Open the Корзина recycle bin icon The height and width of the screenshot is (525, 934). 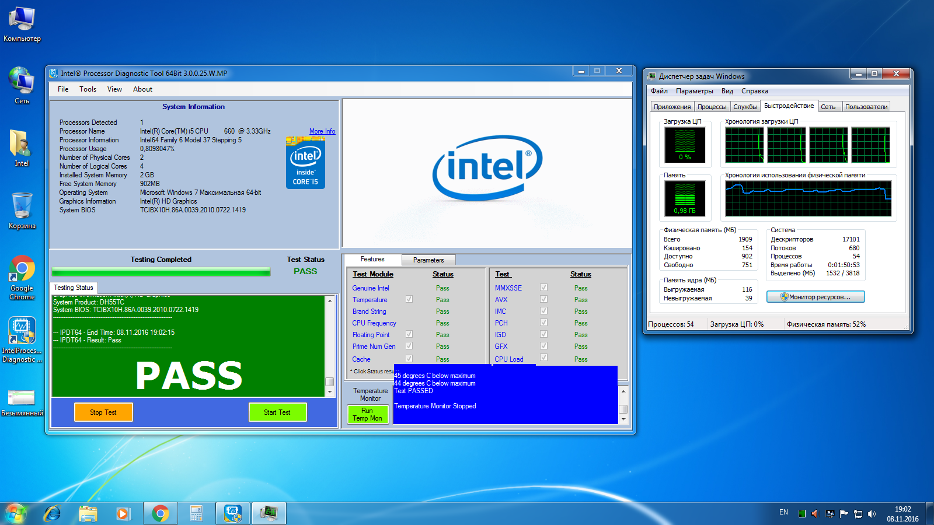click(22, 210)
